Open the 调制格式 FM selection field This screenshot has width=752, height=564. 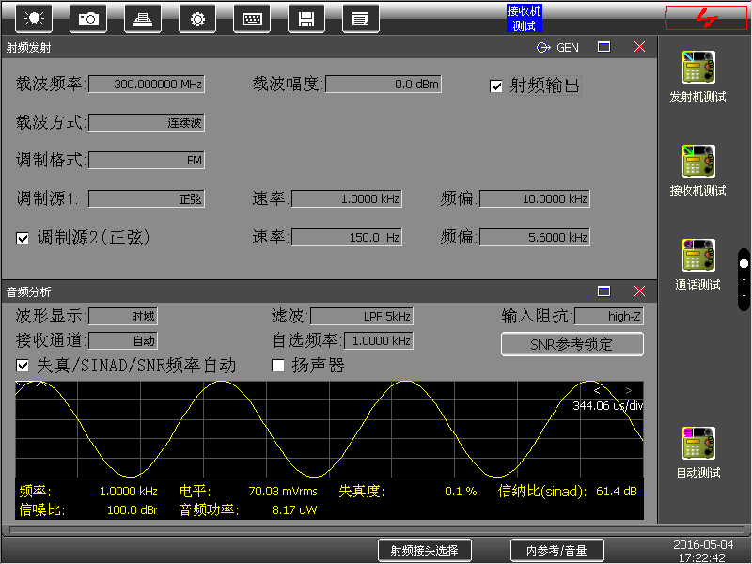(146, 161)
